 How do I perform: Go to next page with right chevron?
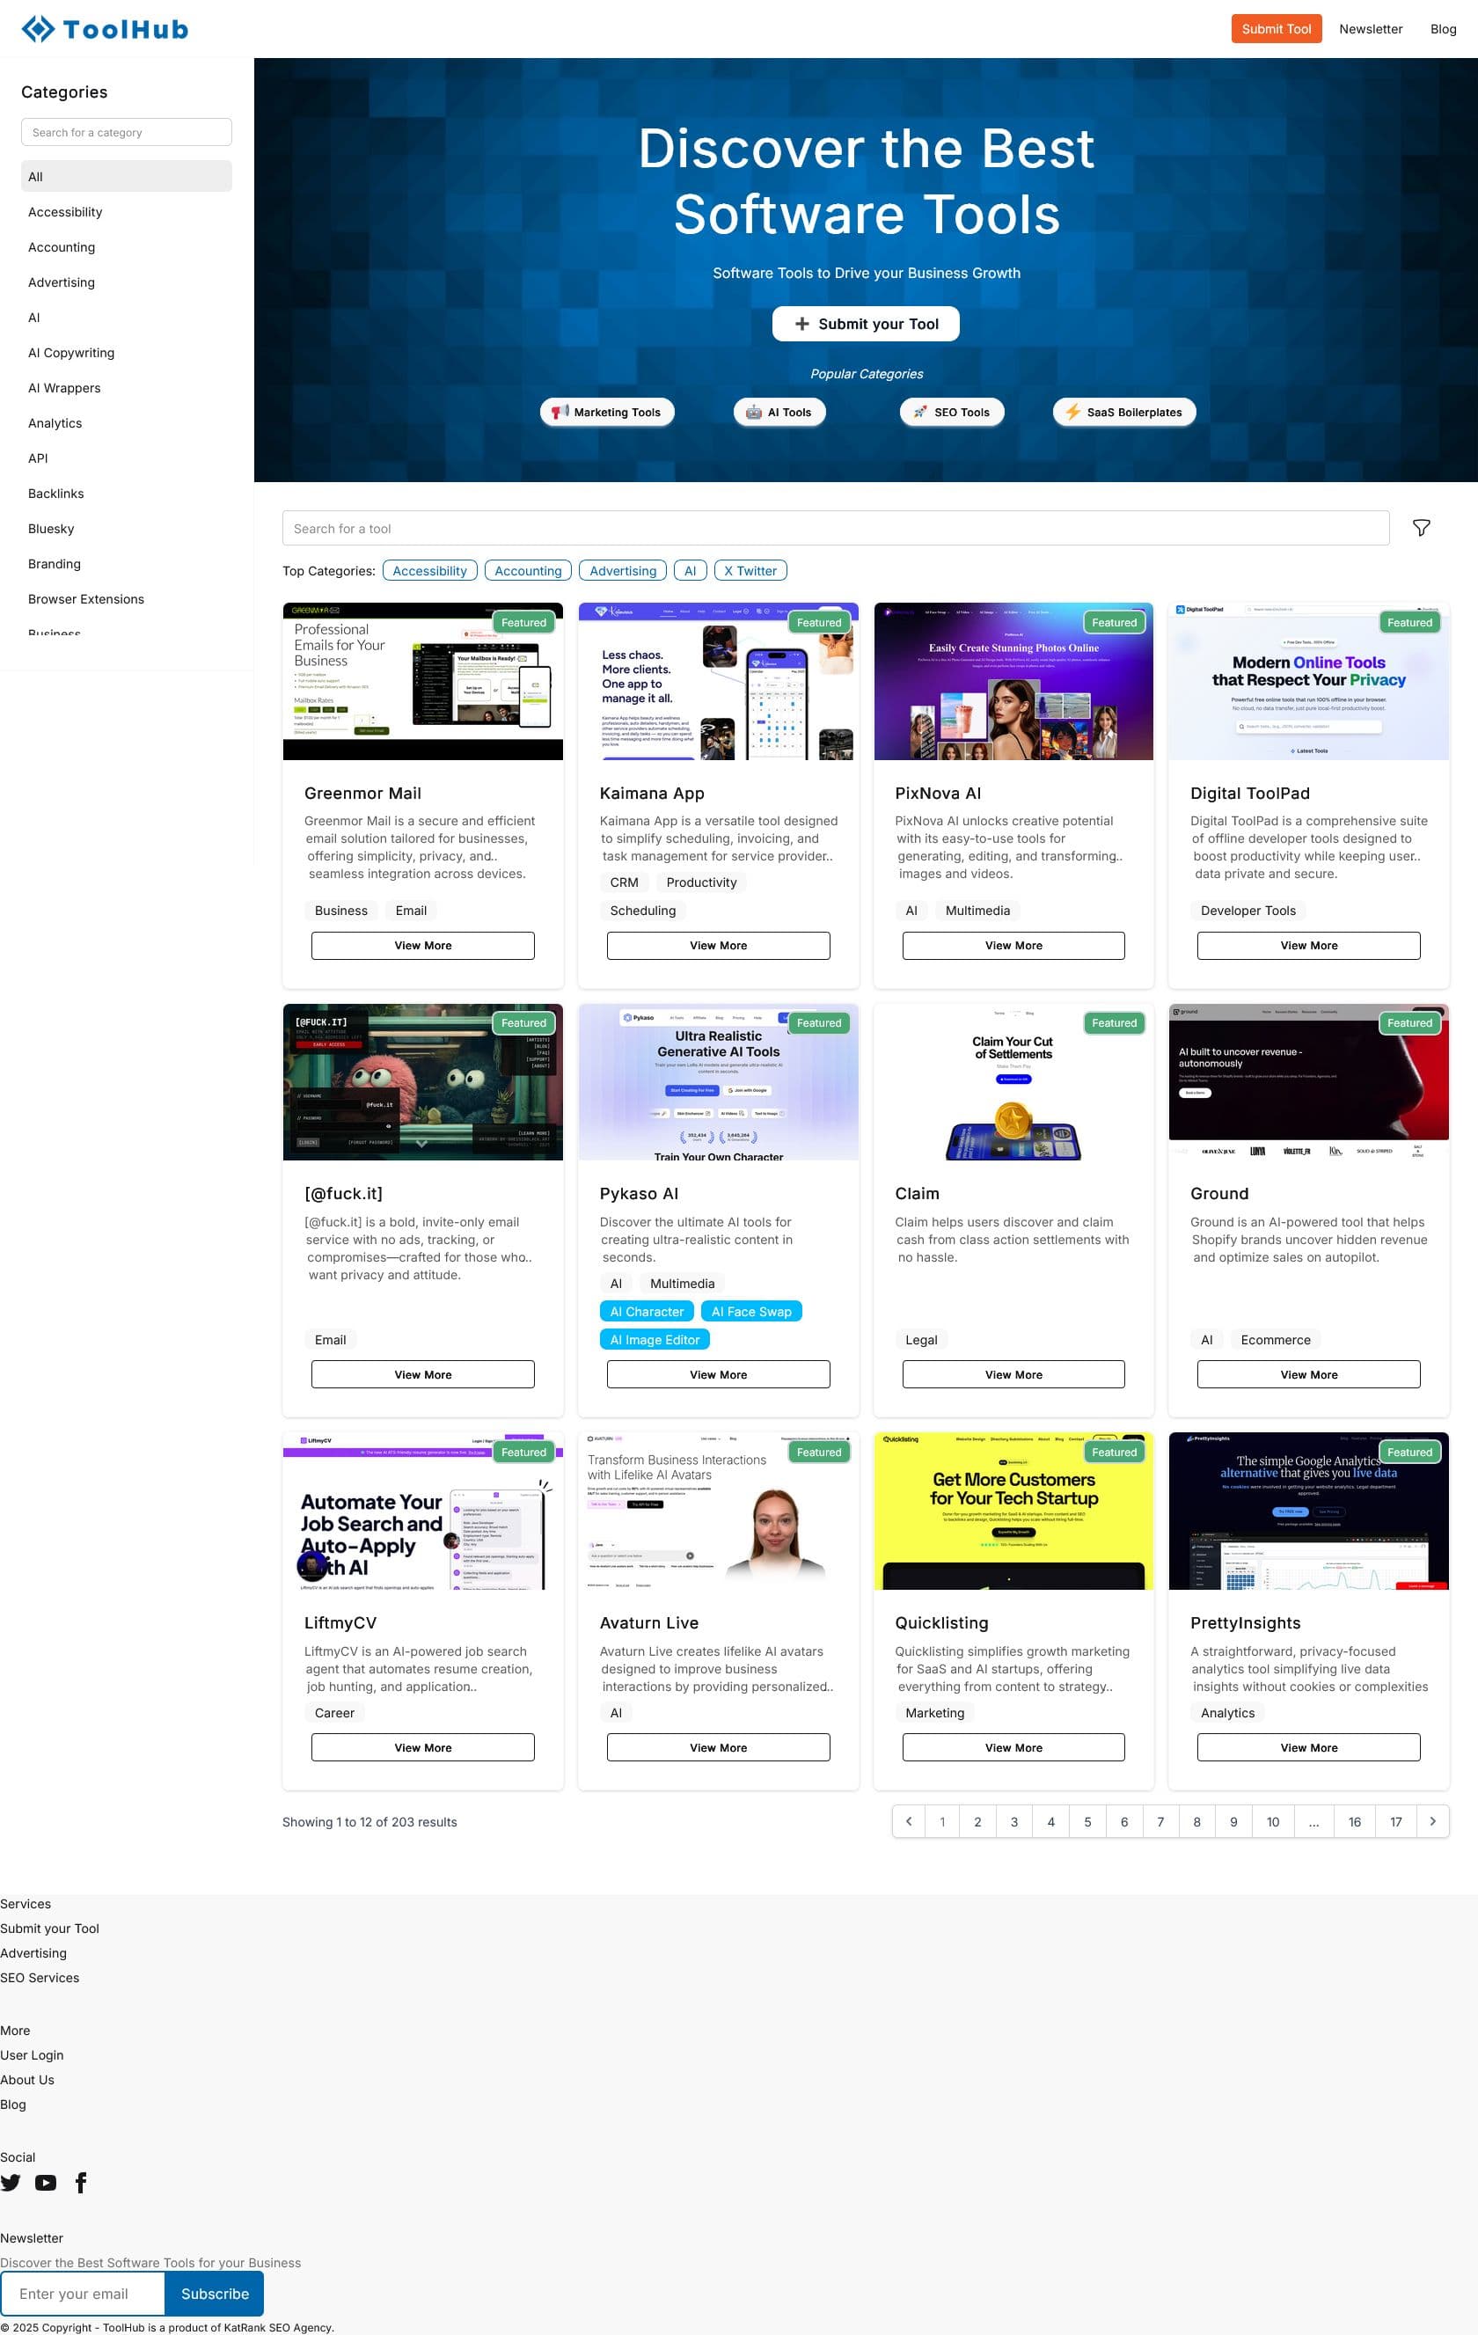pos(1433,1821)
